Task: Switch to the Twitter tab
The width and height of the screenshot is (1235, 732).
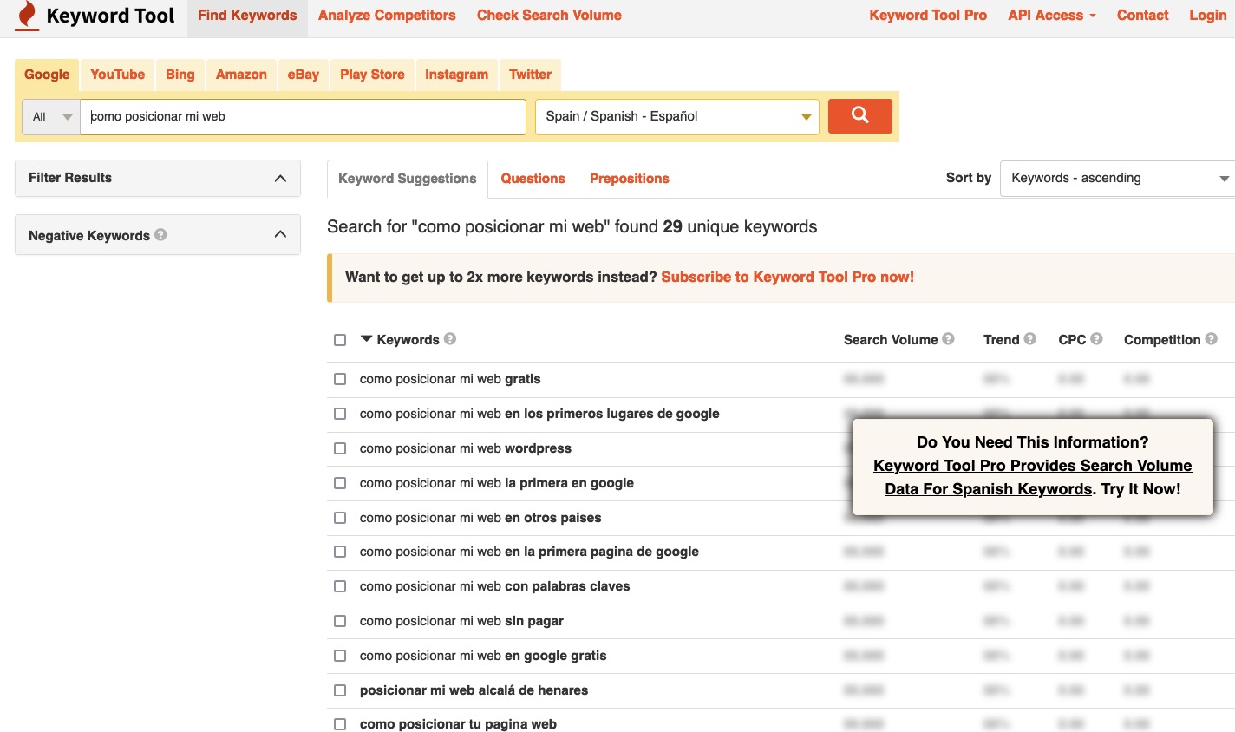Action: coord(530,75)
